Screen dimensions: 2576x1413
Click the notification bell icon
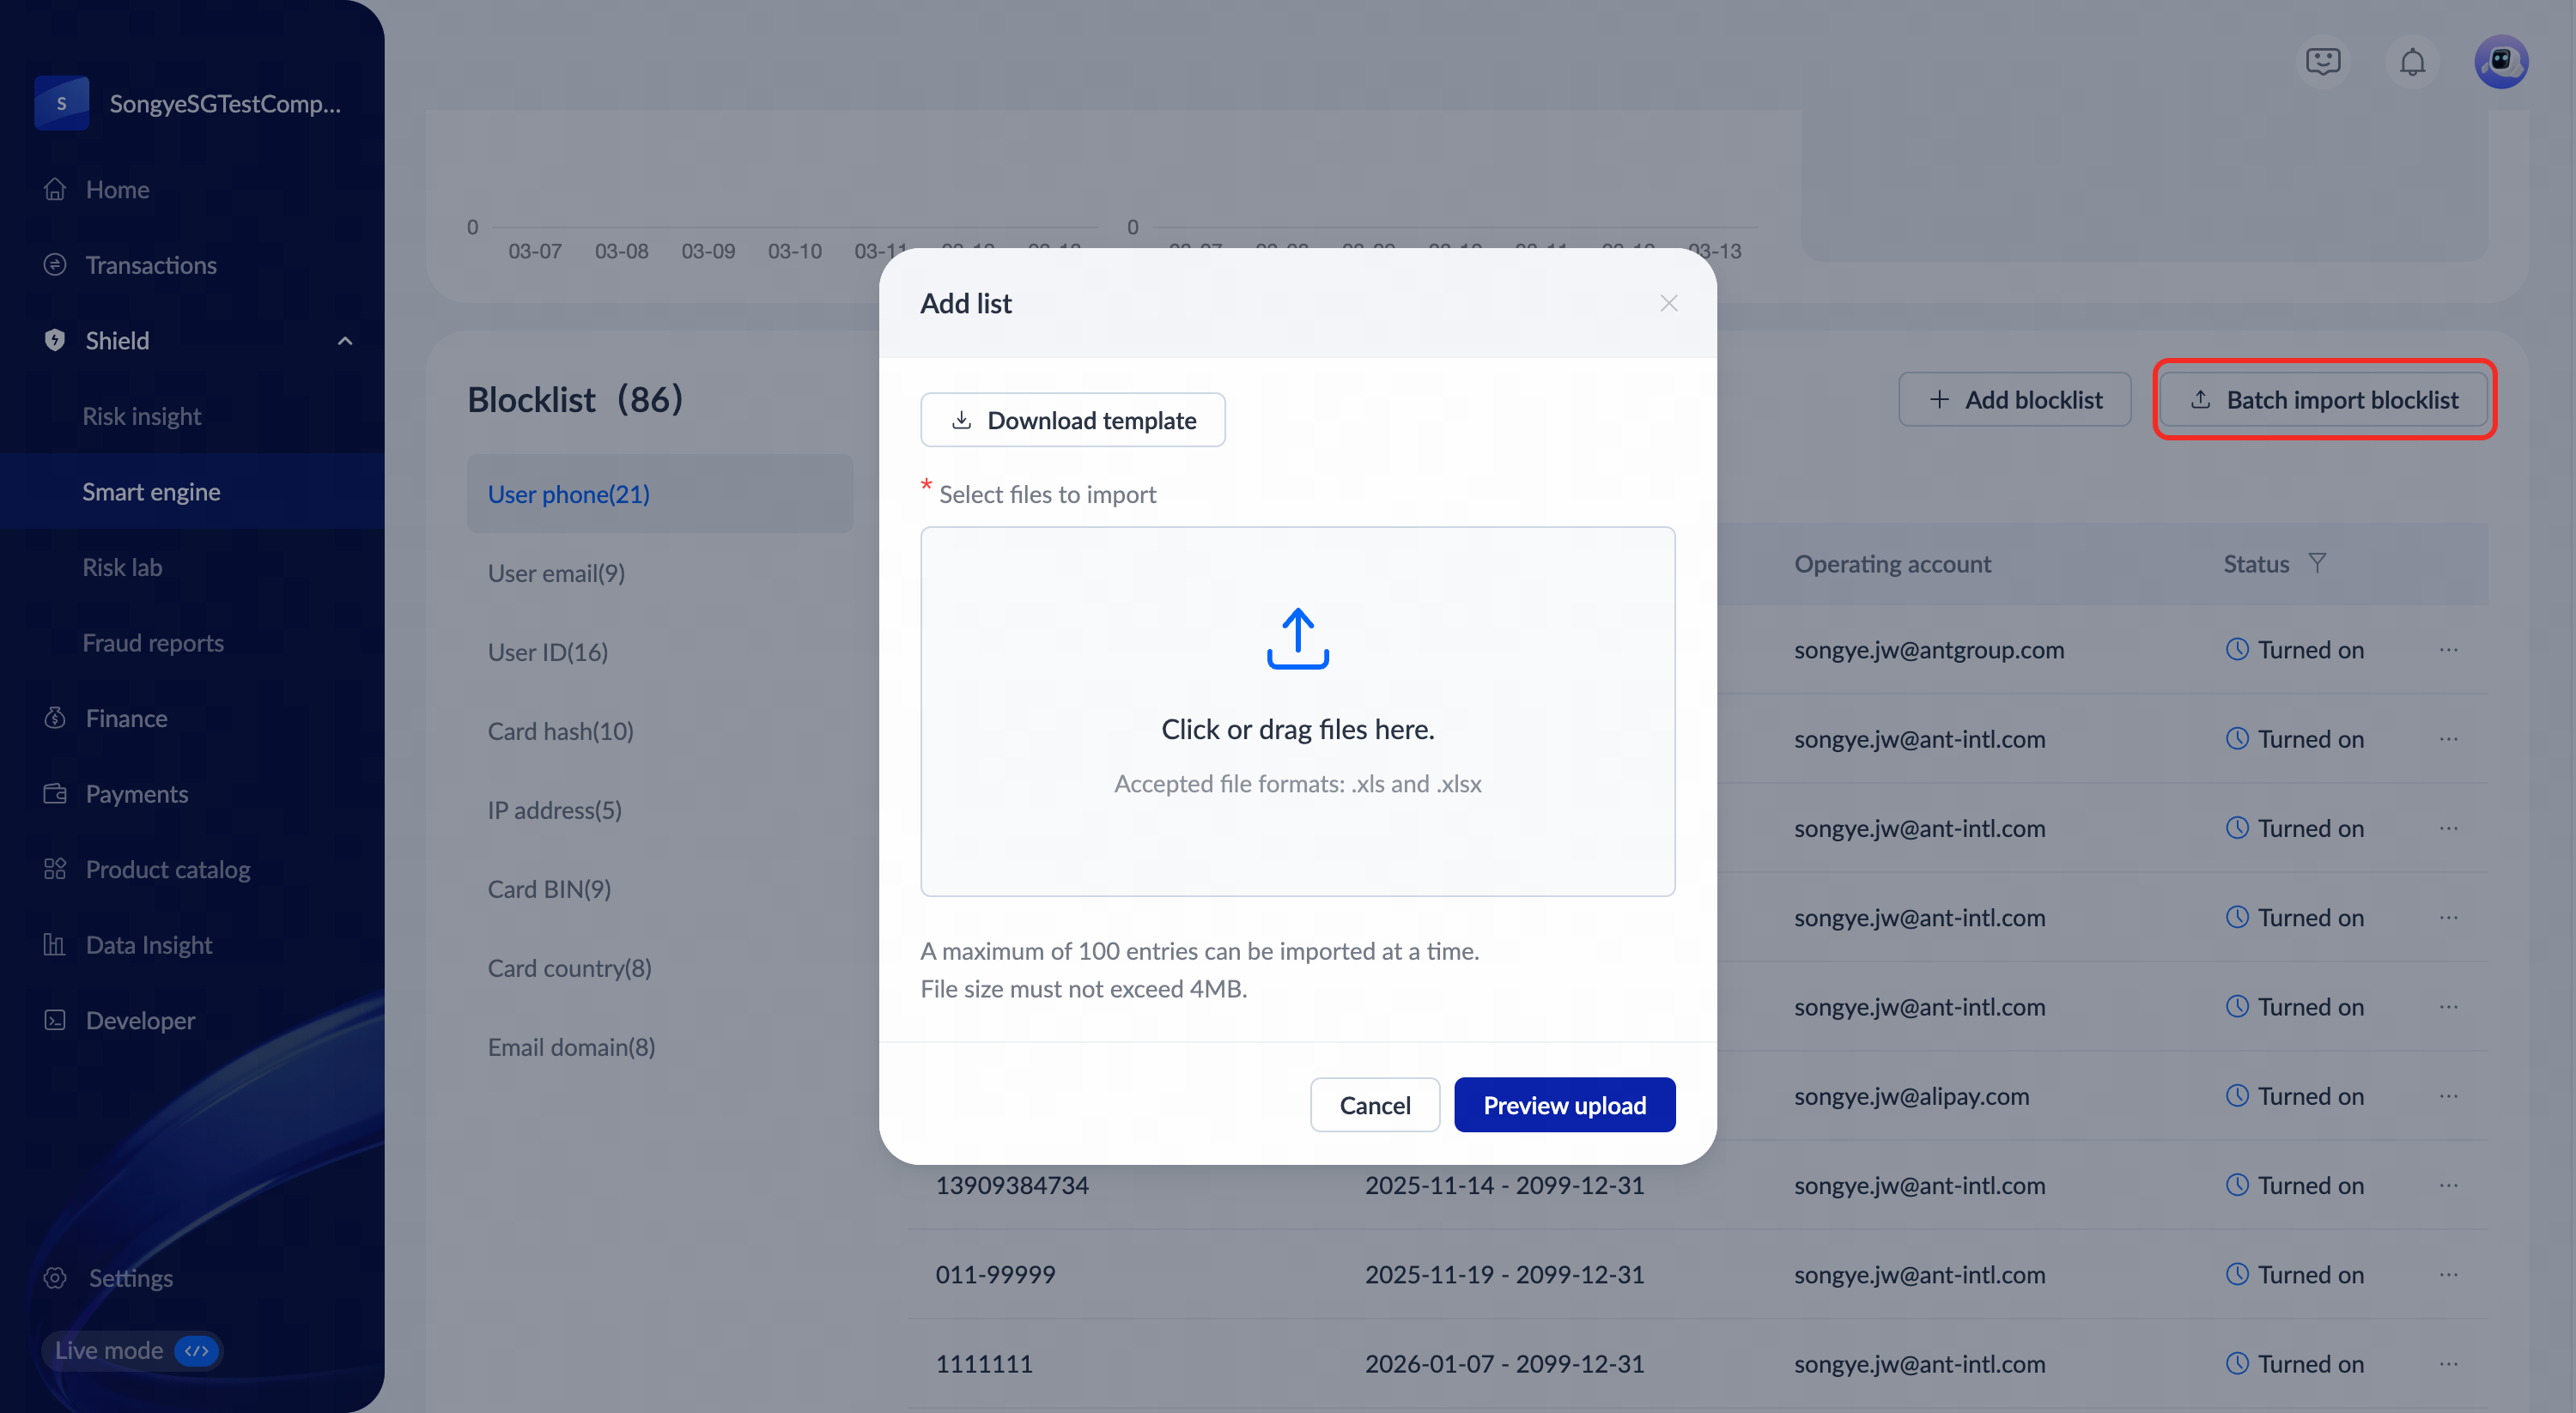(x=2411, y=62)
